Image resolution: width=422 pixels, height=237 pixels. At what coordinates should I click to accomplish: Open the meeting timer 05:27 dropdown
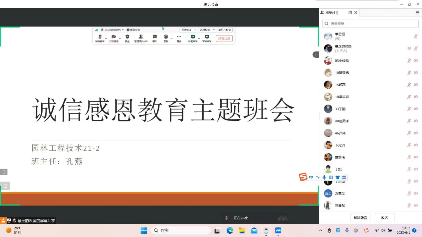click(112, 30)
